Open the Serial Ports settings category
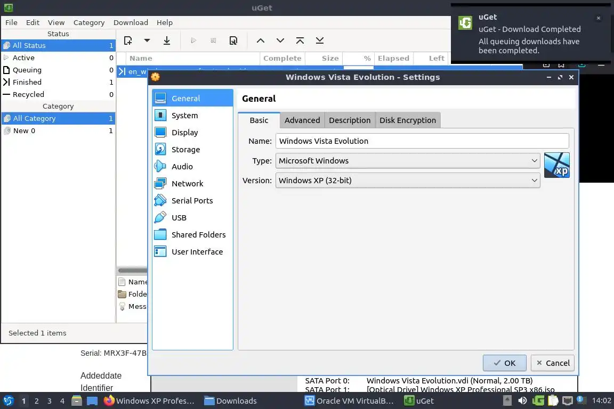This screenshot has height=409, width=614. (192, 200)
